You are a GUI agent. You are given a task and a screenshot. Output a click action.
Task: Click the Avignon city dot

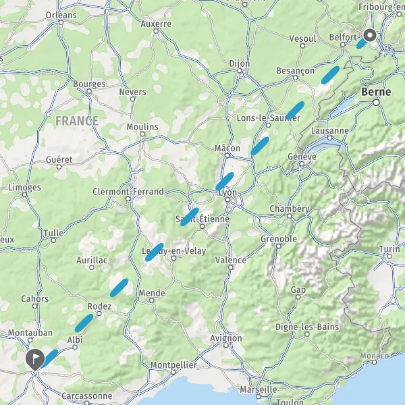pyautogui.click(x=226, y=346)
